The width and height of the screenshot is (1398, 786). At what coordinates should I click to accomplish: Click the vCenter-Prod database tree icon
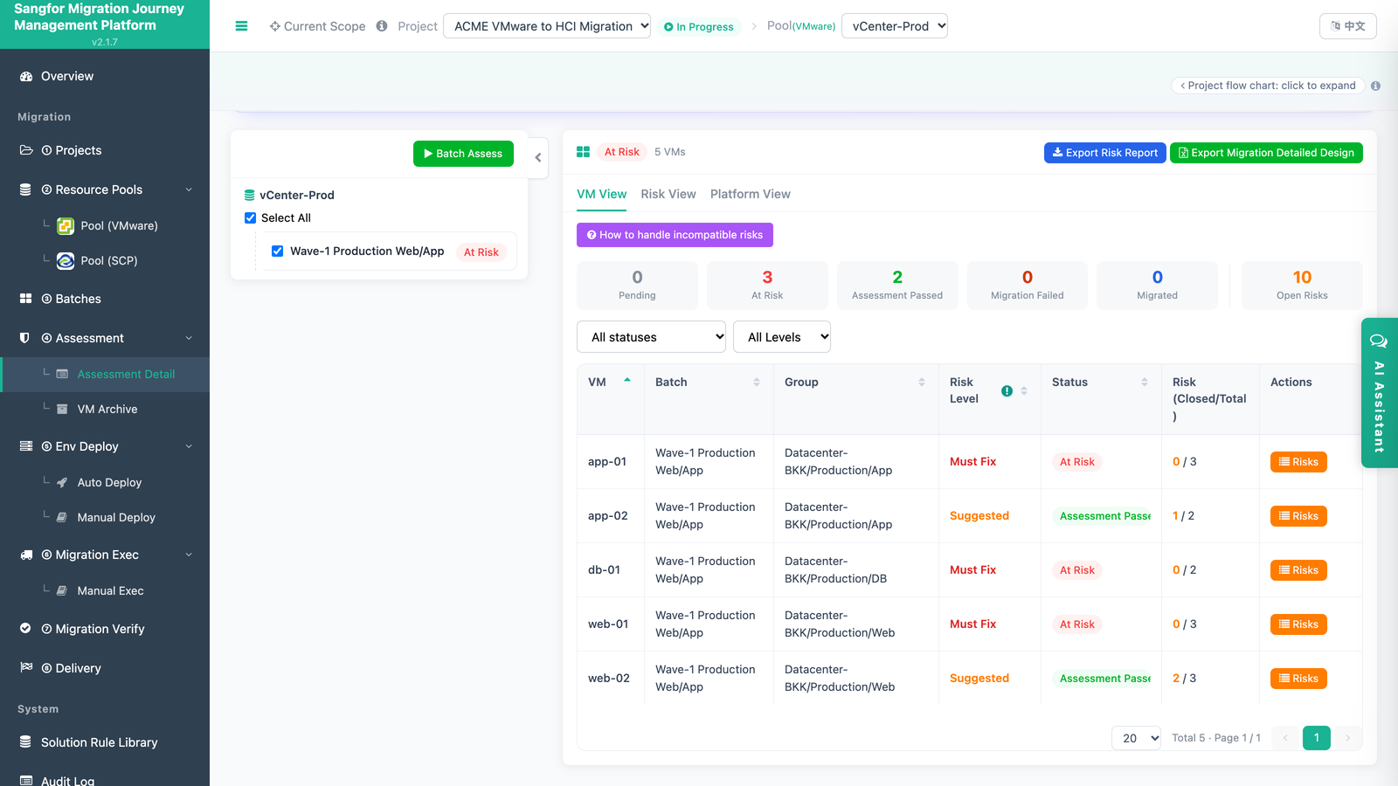pos(249,196)
